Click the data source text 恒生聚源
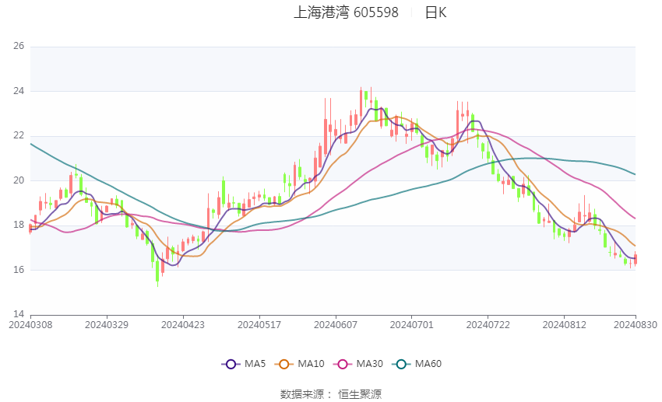Image resolution: width=662 pixels, height=402 pixels. (360, 394)
